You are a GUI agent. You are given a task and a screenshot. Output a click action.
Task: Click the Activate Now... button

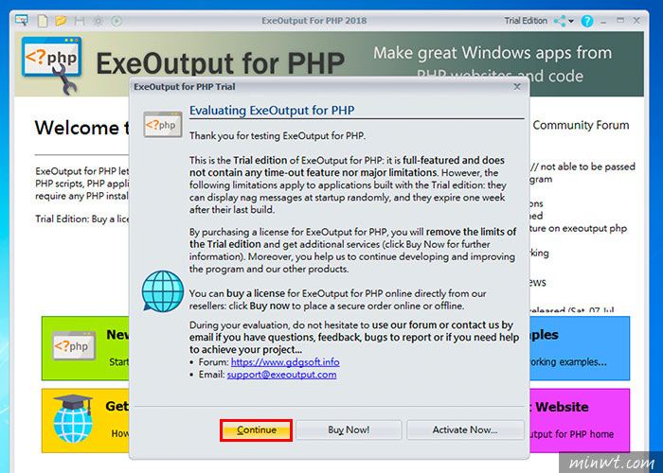click(465, 429)
